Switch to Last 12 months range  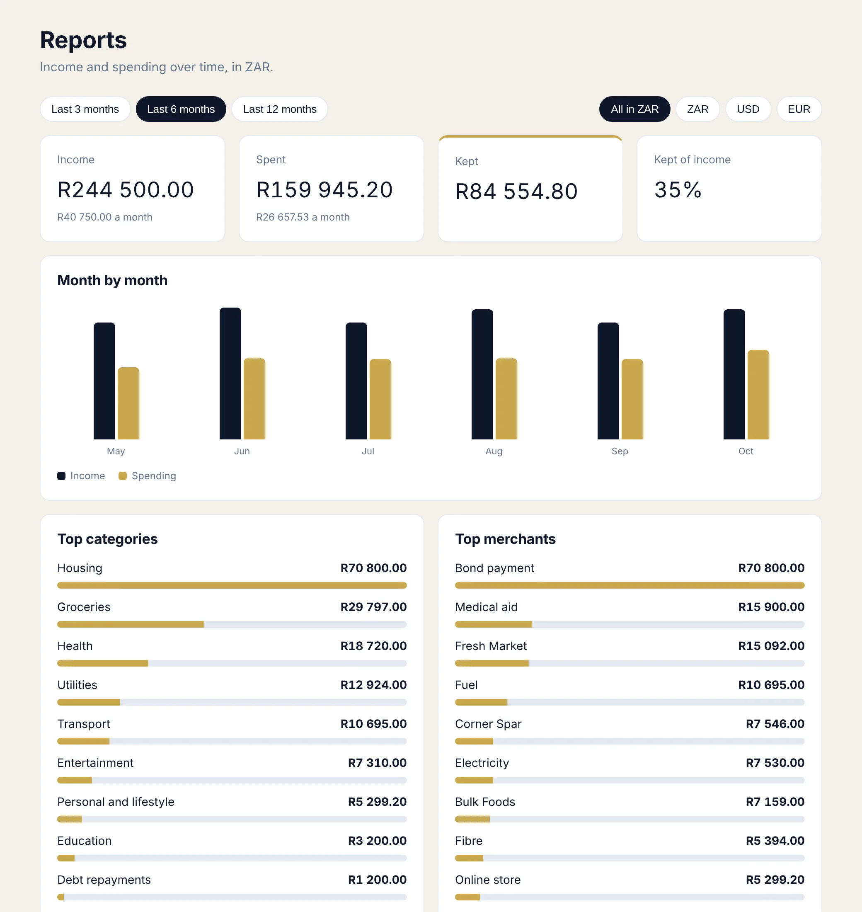[279, 109]
